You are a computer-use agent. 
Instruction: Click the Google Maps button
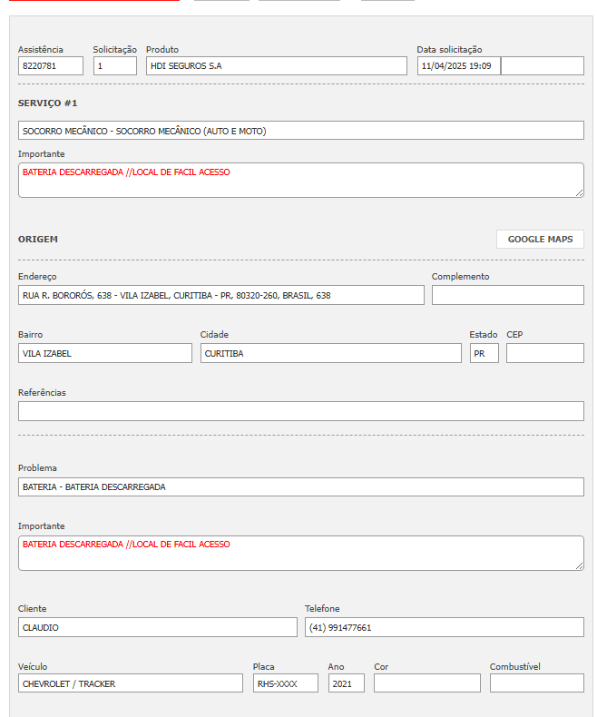point(540,240)
